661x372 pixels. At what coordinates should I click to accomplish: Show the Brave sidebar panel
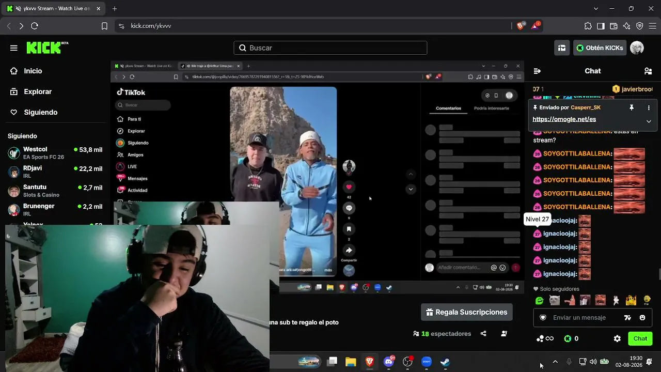click(601, 26)
